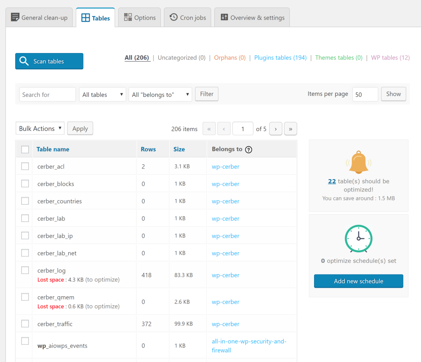Click the first page double-arrow button
Screen dimensions: 421x362
click(209, 129)
